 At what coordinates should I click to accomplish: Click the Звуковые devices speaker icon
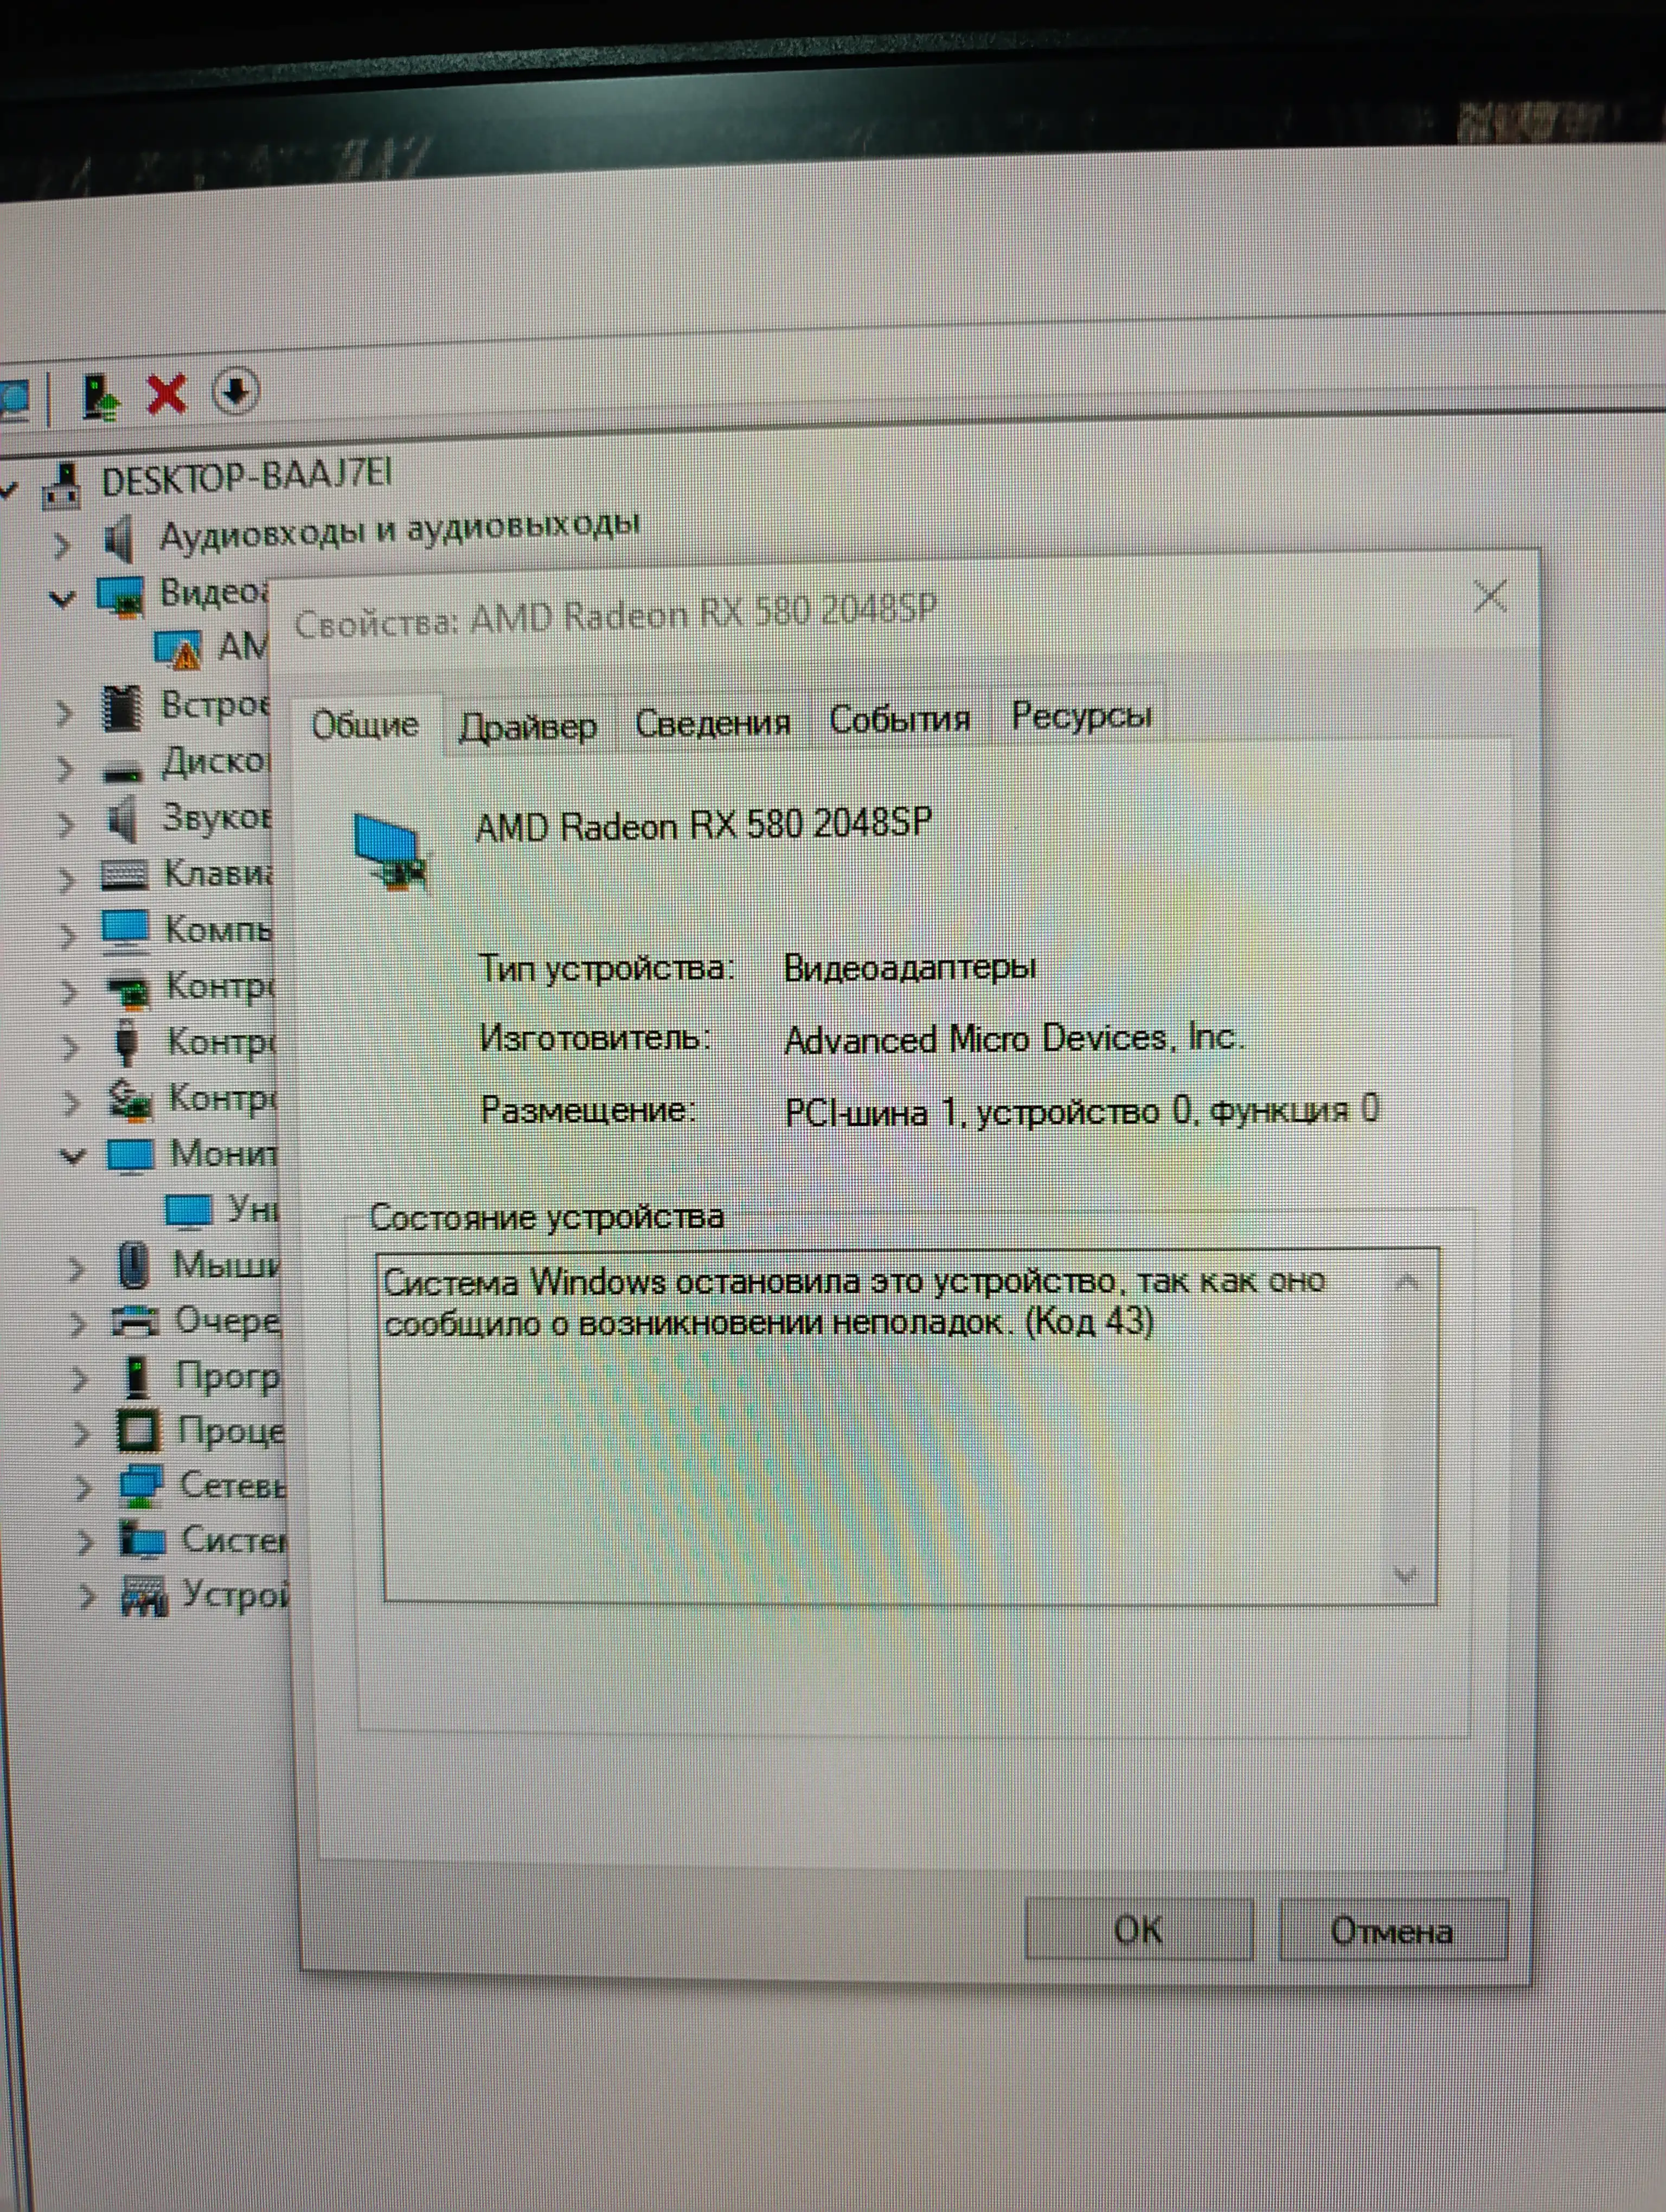[122, 820]
